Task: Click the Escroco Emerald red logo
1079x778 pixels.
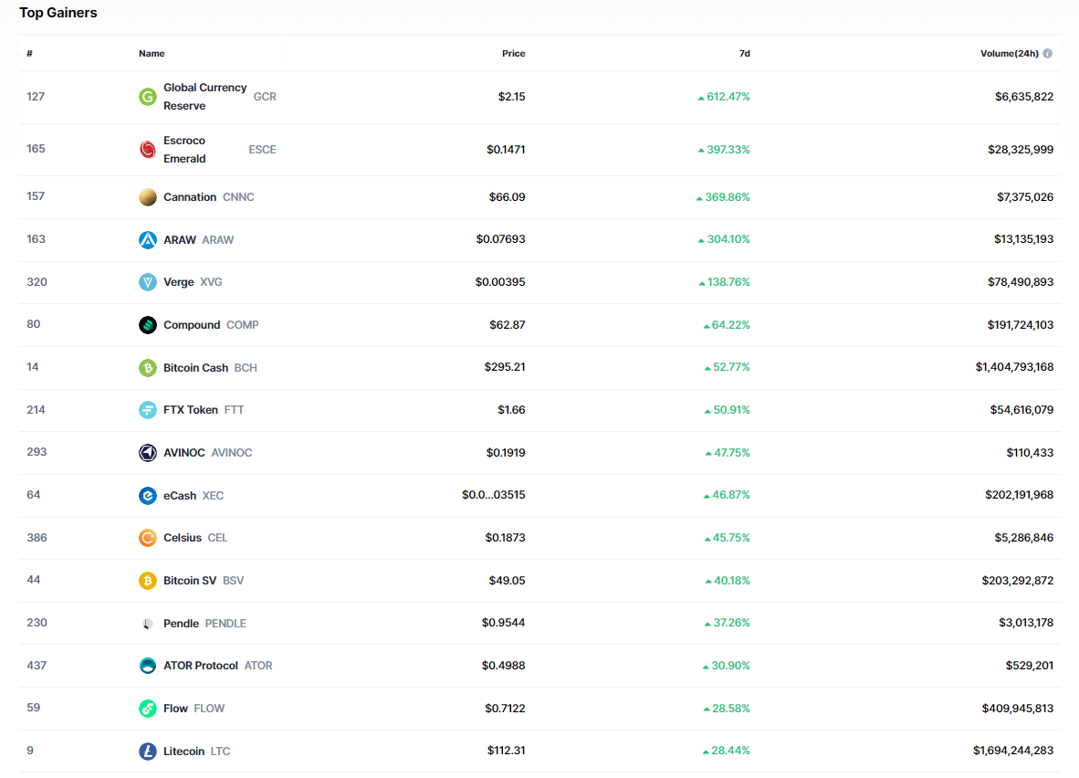Action: tap(147, 149)
